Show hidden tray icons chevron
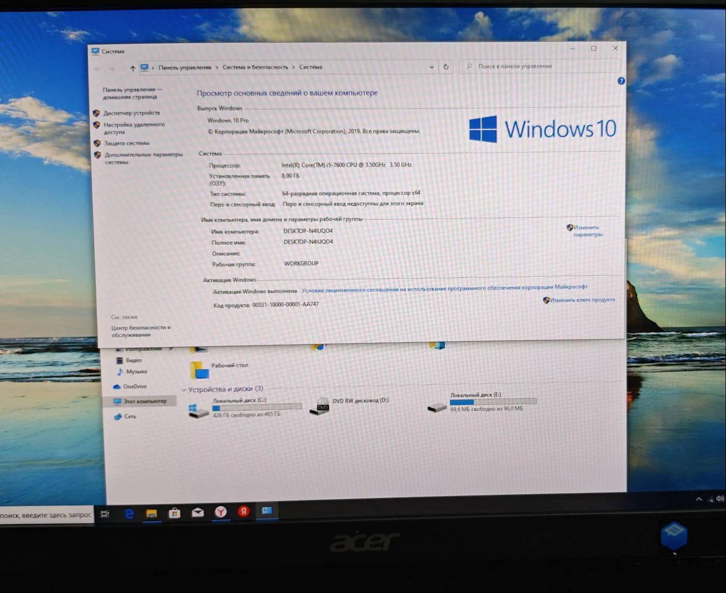726x593 pixels. click(x=699, y=499)
